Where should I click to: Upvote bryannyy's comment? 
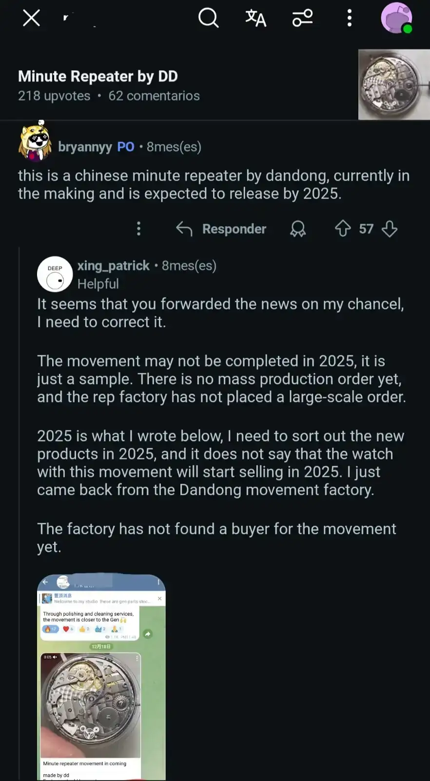[x=343, y=229]
